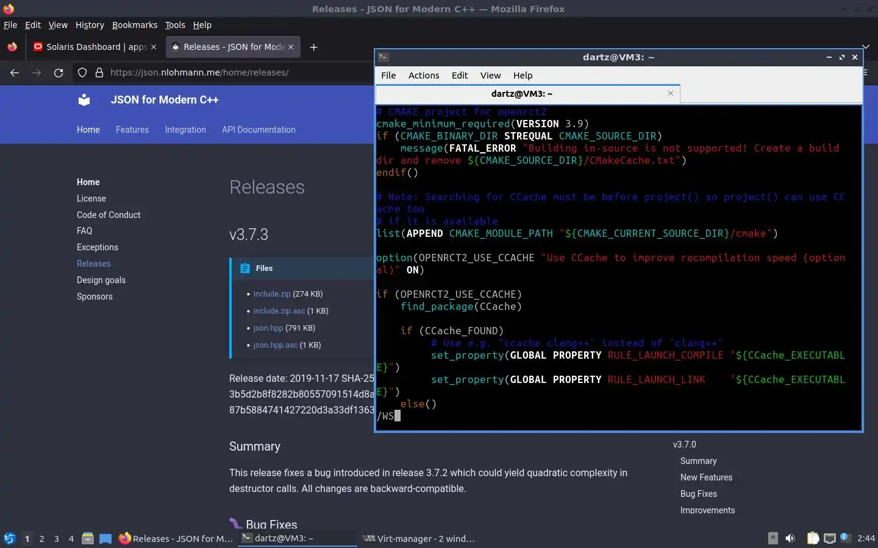Open Firefox View pinned icon
Screen dimensions: 878x548
coord(12,47)
